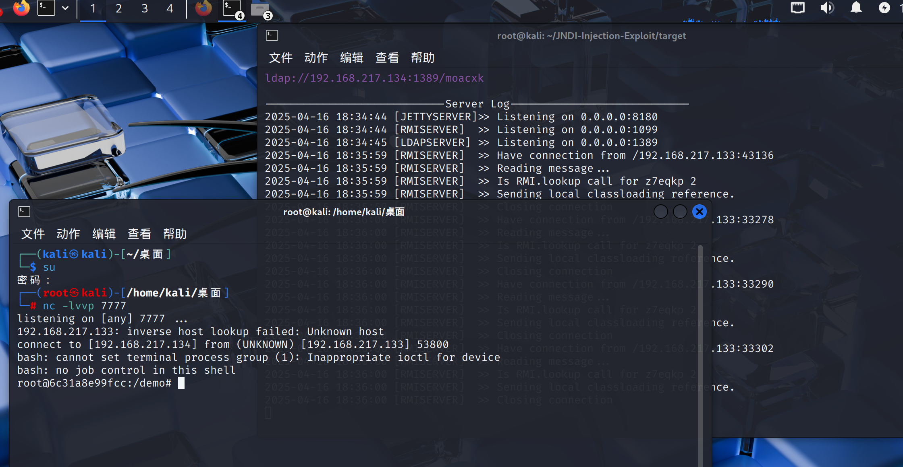This screenshot has width=903, height=467.
Task: Close the front root@kali terminal window
Action: point(699,212)
